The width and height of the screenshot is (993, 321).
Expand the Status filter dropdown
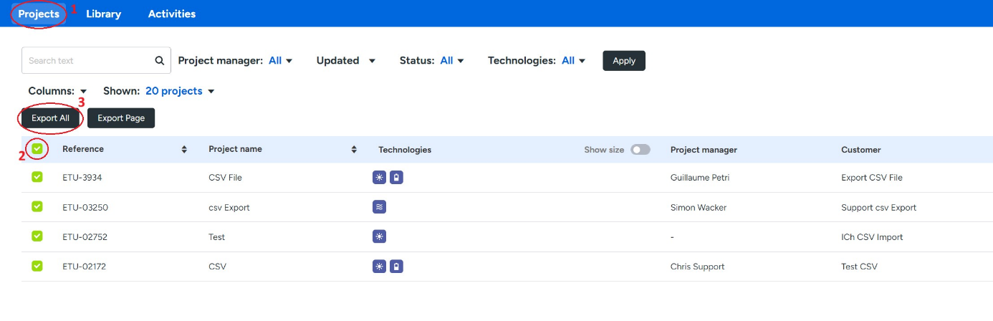pos(452,61)
